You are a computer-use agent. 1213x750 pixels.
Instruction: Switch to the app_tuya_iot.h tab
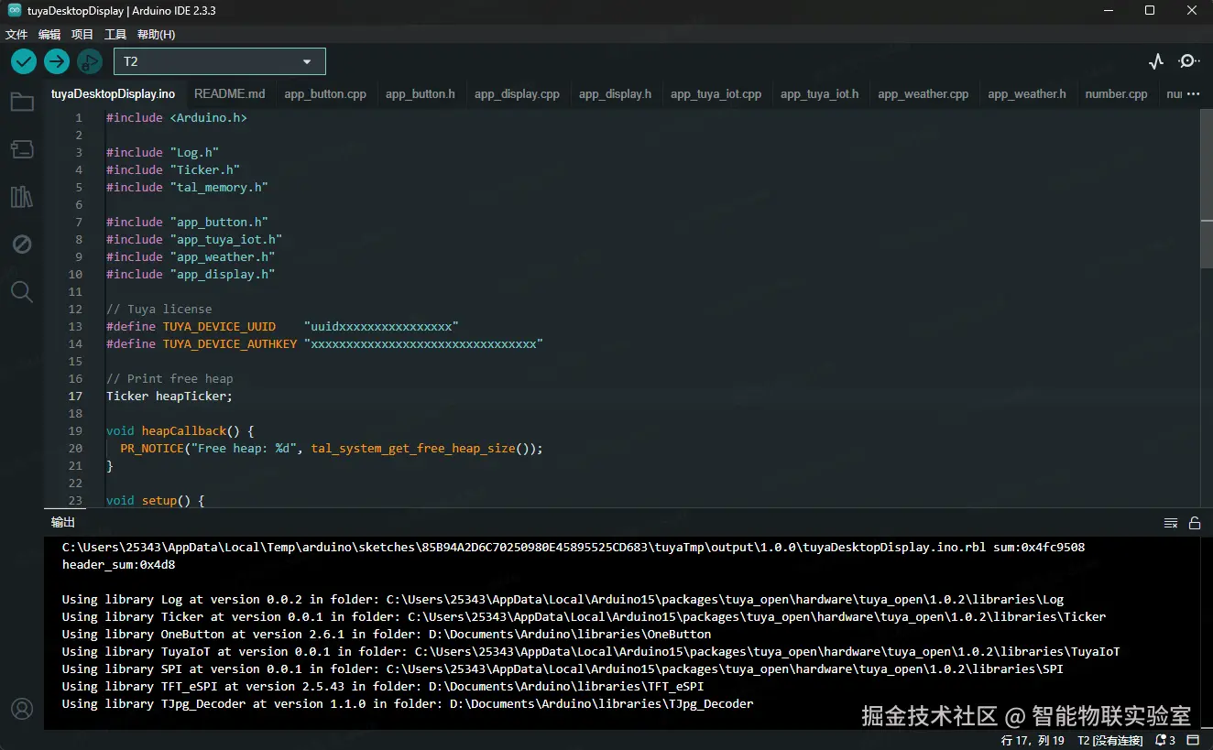click(820, 93)
